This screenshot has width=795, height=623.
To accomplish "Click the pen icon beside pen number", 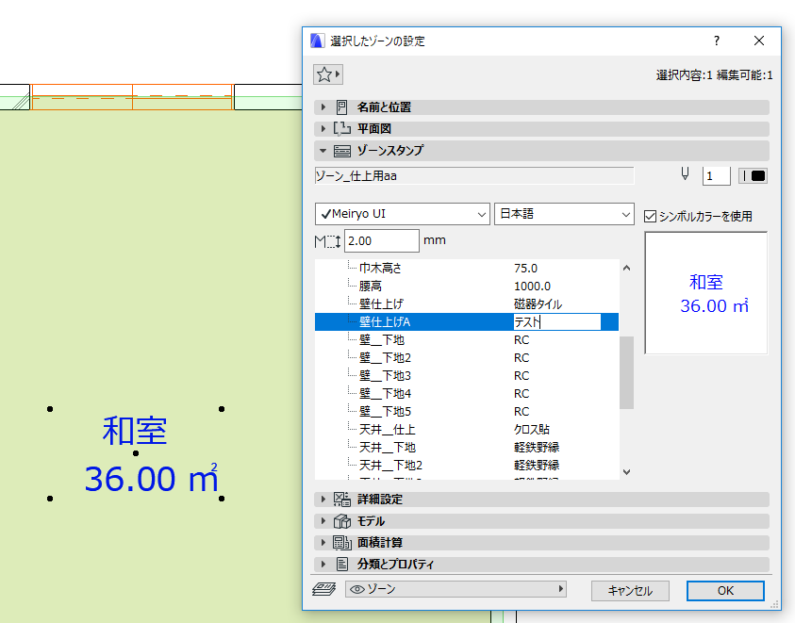I will click(x=685, y=175).
